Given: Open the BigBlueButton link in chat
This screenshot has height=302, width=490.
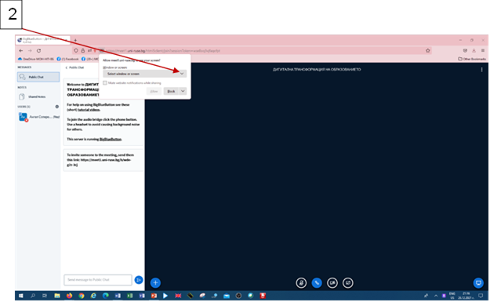Looking at the screenshot, I should (x=111, y=140).
